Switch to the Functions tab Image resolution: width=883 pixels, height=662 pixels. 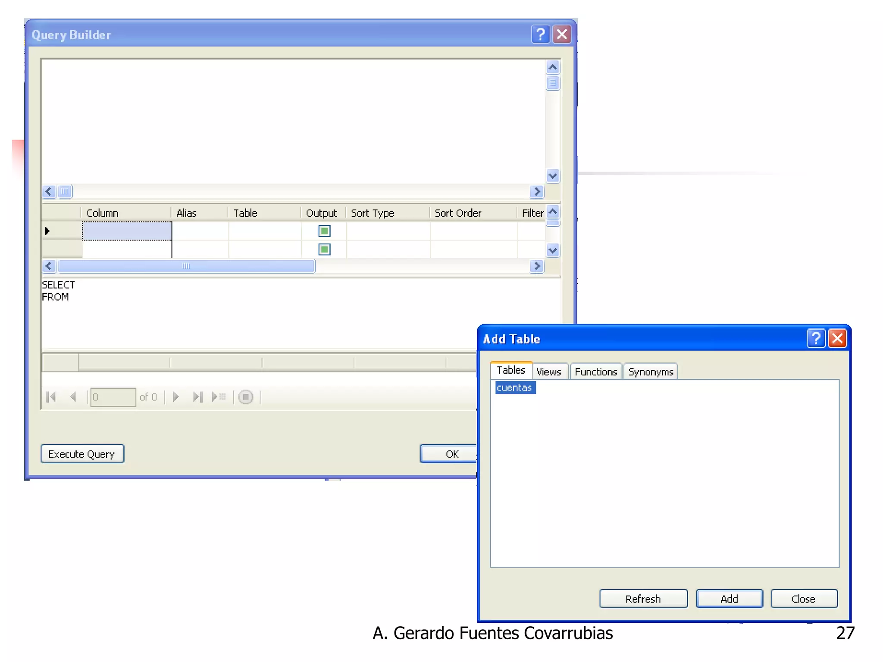pos(595,372)
